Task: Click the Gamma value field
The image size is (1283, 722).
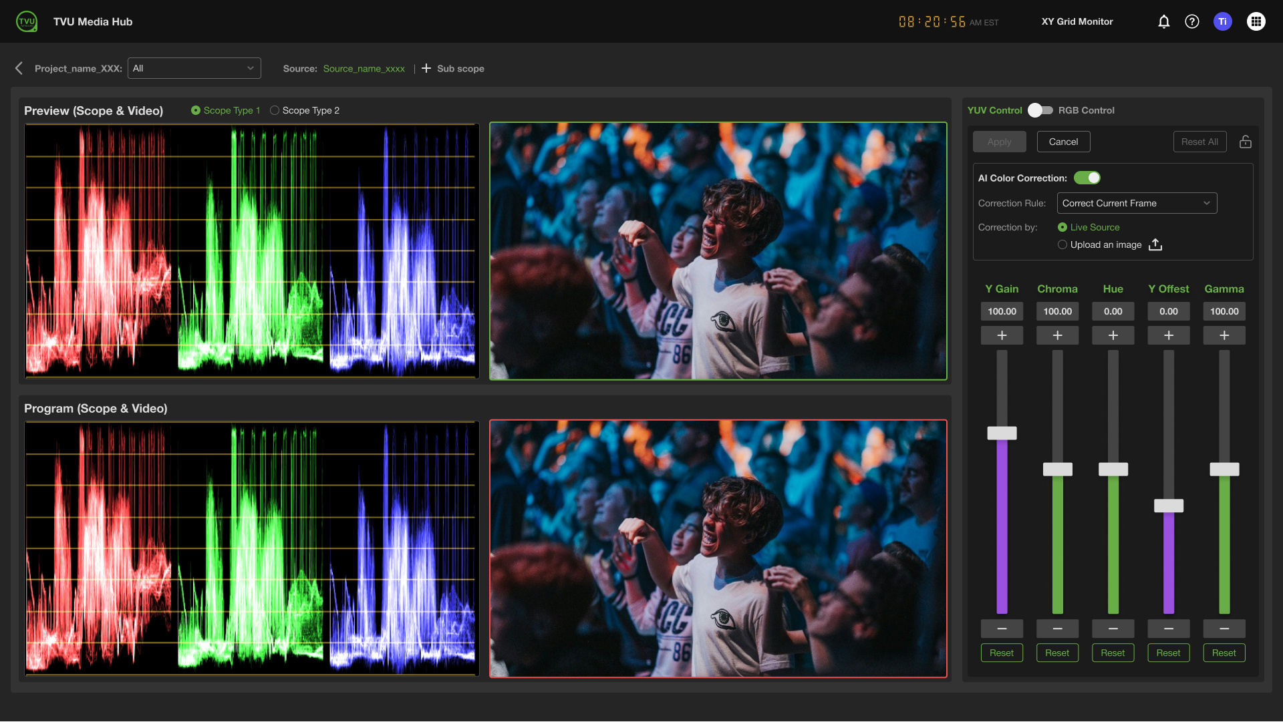Action: click(1224, 311)
